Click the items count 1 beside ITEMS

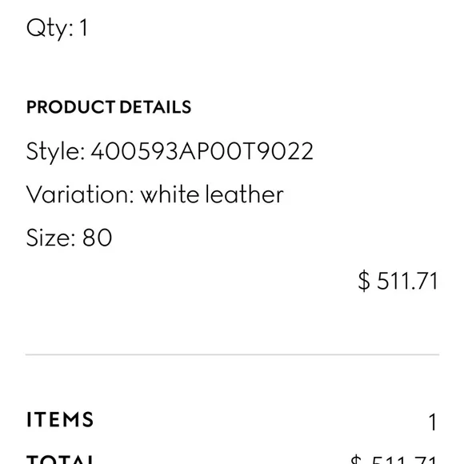pos(433,422)
